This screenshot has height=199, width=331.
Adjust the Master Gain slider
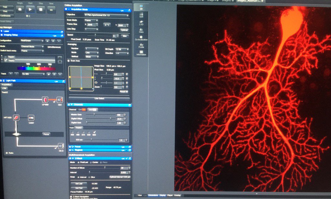pos(94,115)
